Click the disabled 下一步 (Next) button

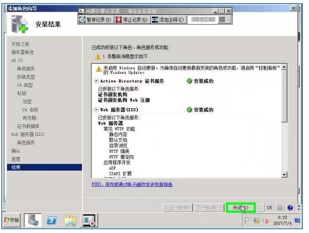[209, 208]
